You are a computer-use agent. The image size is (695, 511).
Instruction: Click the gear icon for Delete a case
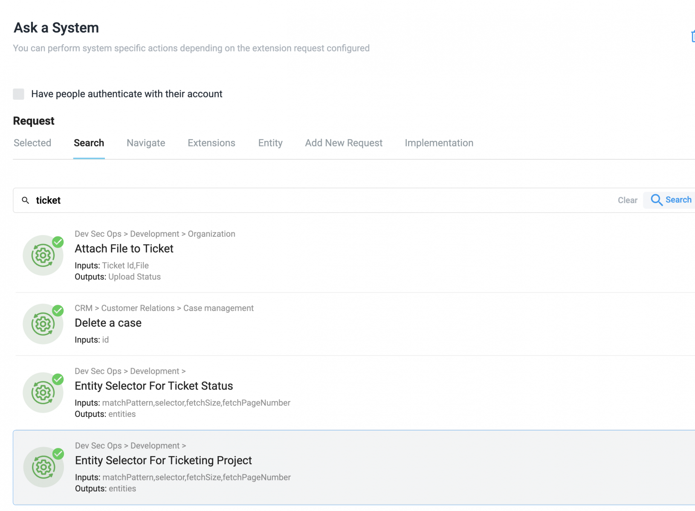[x=43, y=324]
